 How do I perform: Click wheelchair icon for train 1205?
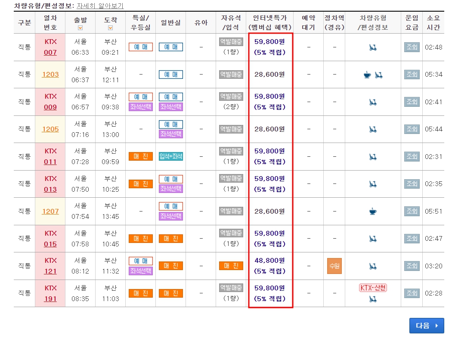(x=373, y=130)
